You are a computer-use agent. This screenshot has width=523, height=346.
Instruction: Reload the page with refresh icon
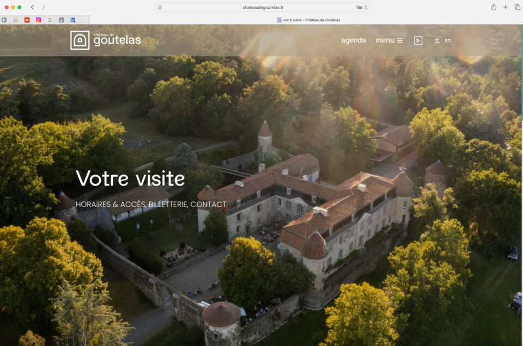[x=366, y=7]
